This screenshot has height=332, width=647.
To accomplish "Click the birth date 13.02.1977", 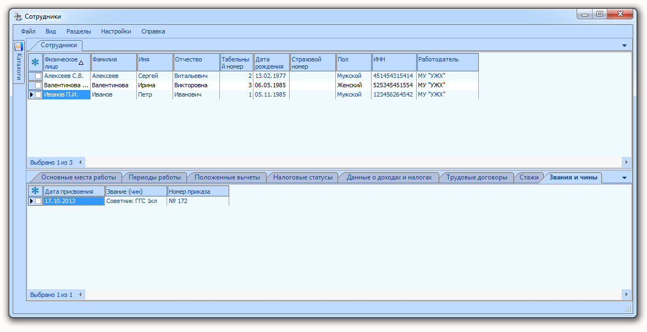I will pos(272,76).
